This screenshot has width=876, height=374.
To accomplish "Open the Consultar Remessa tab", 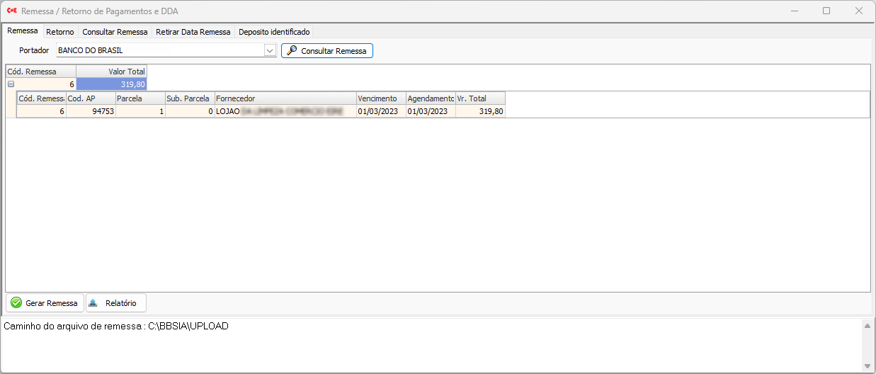I will coord(115,32).
